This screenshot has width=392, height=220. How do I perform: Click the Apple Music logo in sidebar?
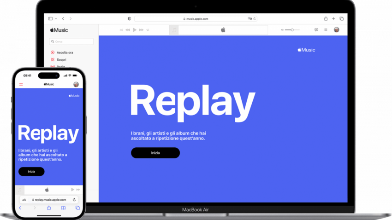coord(59,30)
